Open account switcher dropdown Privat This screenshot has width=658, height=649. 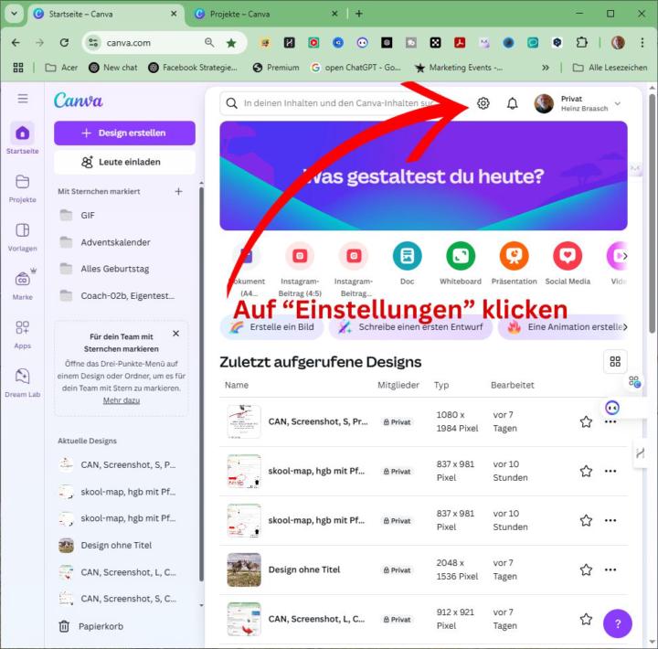tap(577, 103)
